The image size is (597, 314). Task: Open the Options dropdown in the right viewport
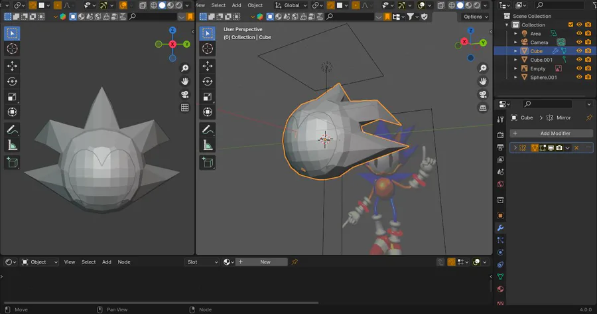point(476,17)
